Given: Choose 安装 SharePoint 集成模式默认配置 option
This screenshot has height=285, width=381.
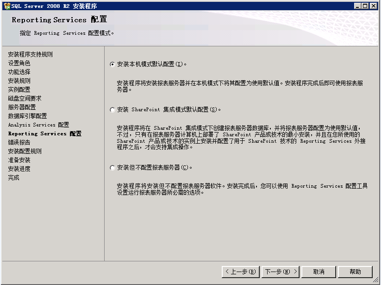Looking at the screenshot, I should click(x=112, y=110).
